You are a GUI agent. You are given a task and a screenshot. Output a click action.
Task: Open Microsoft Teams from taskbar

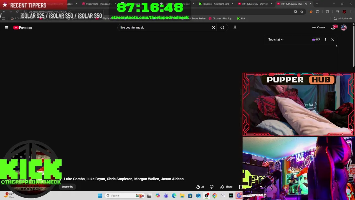166,196
